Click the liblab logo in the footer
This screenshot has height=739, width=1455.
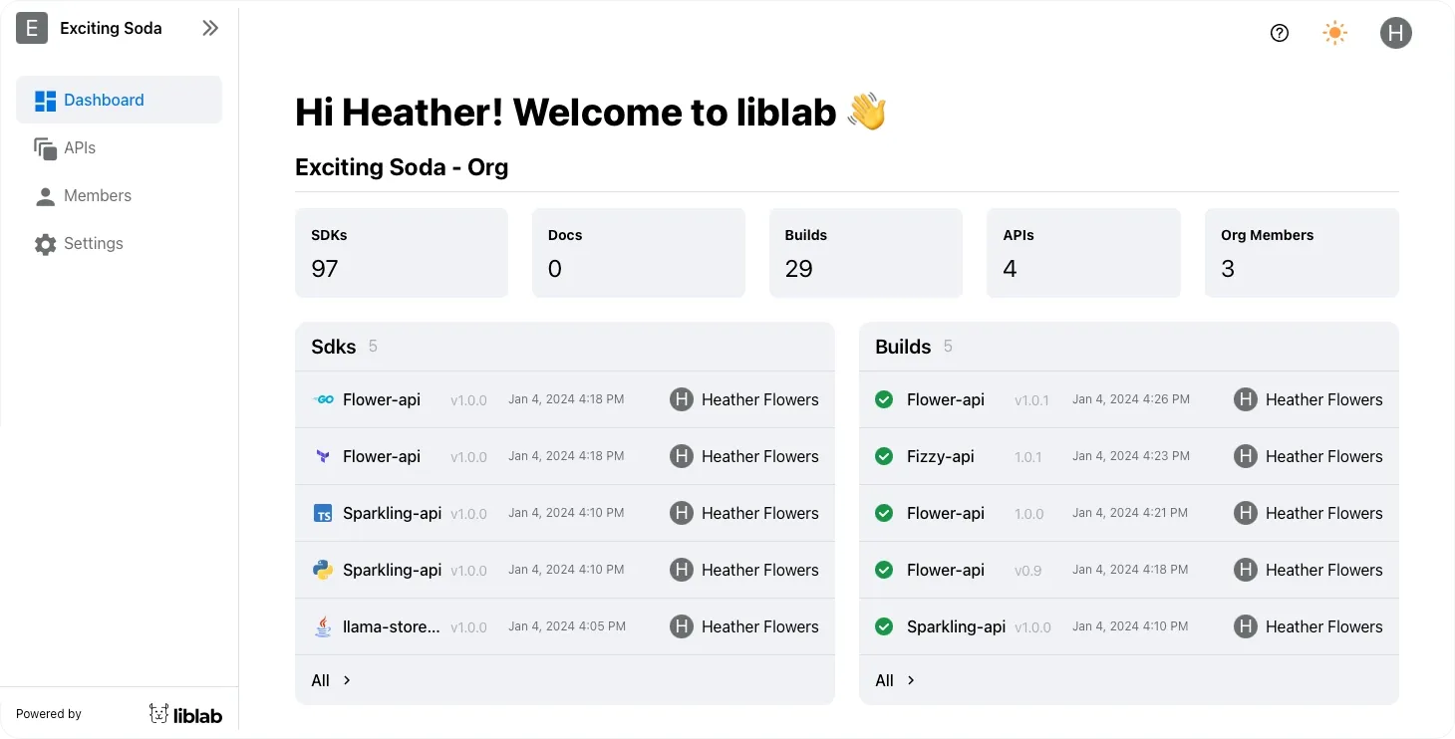pos(185,713)
